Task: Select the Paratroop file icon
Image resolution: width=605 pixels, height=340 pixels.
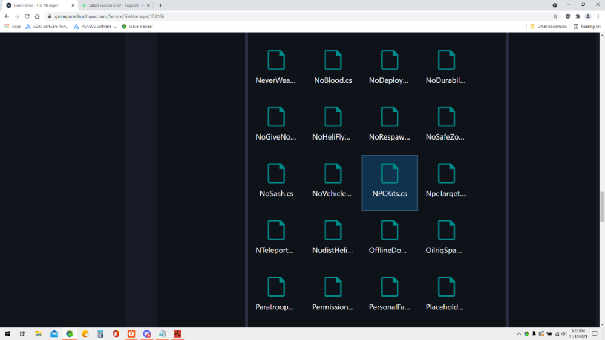Action: click(276, 287)
